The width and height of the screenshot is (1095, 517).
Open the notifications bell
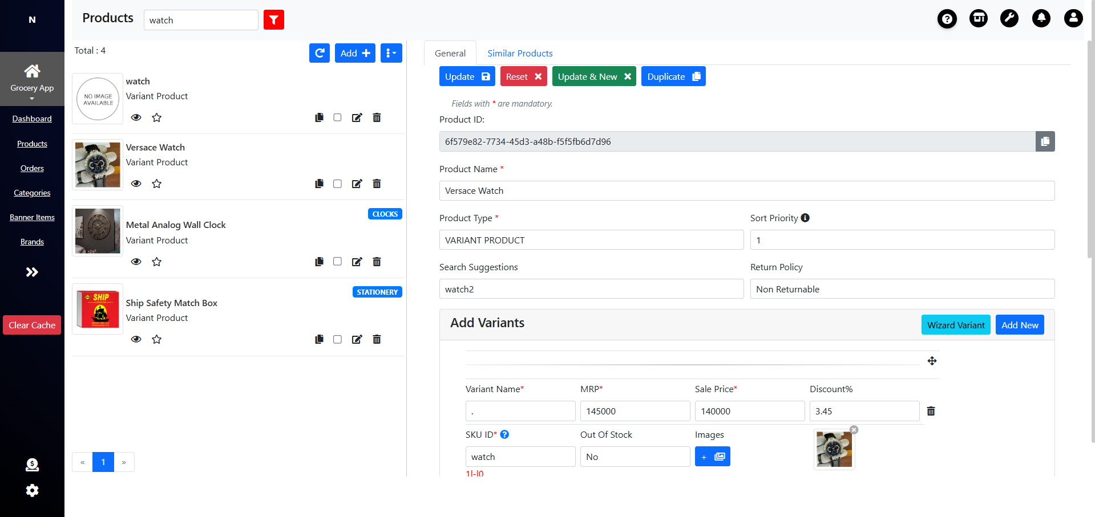click(1041, 18)
